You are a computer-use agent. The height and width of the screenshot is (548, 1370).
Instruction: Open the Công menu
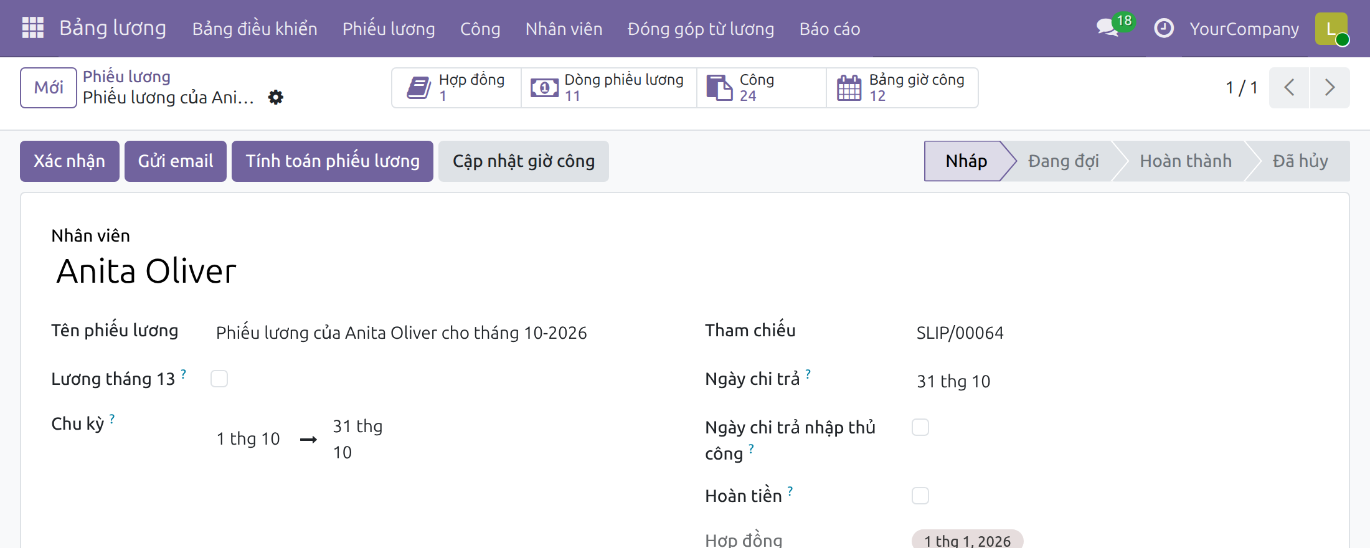pos(480,29)
